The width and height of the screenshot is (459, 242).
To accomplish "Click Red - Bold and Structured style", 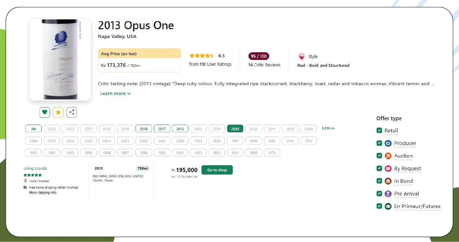I will click(323, 65).
